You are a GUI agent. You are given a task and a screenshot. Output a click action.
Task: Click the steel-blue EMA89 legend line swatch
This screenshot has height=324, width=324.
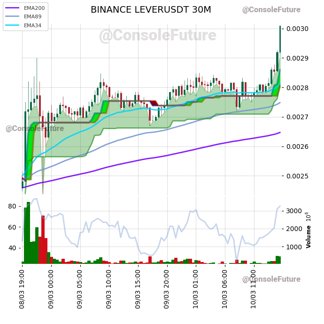click(12, 16)
